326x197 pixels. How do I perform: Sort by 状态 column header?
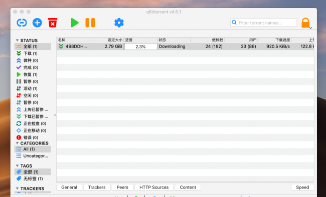click(x=174, y=40)
